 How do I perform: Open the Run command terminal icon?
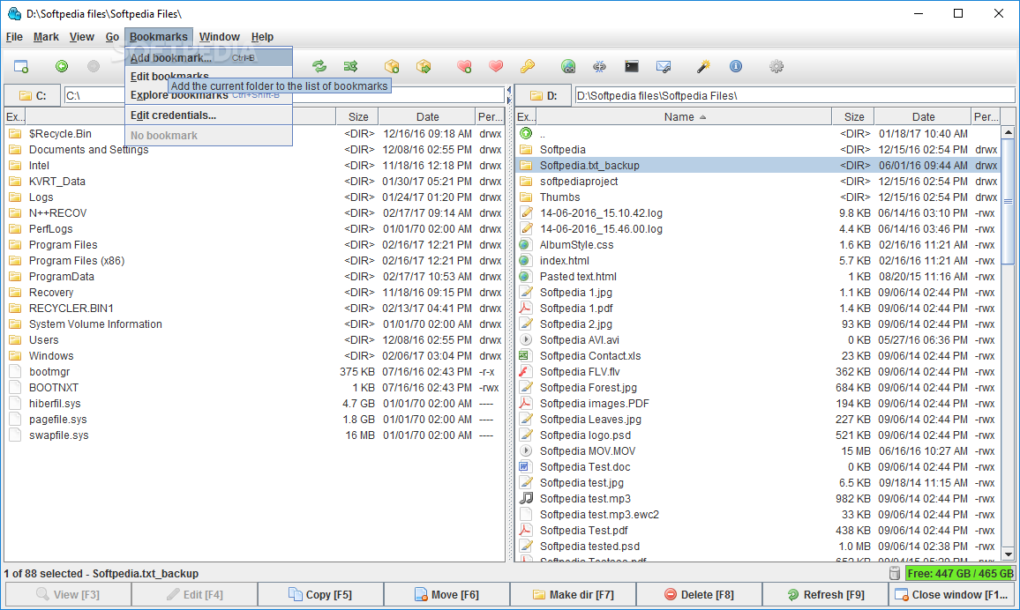click(632, 66)
